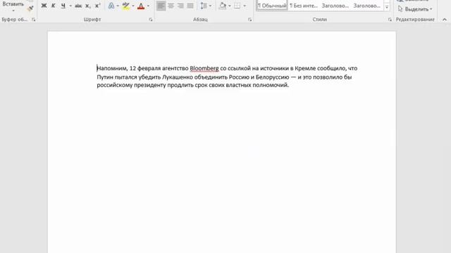Click the word полномочий at paragraph end
Screen dimensions: 451x253
click(271, 85)
